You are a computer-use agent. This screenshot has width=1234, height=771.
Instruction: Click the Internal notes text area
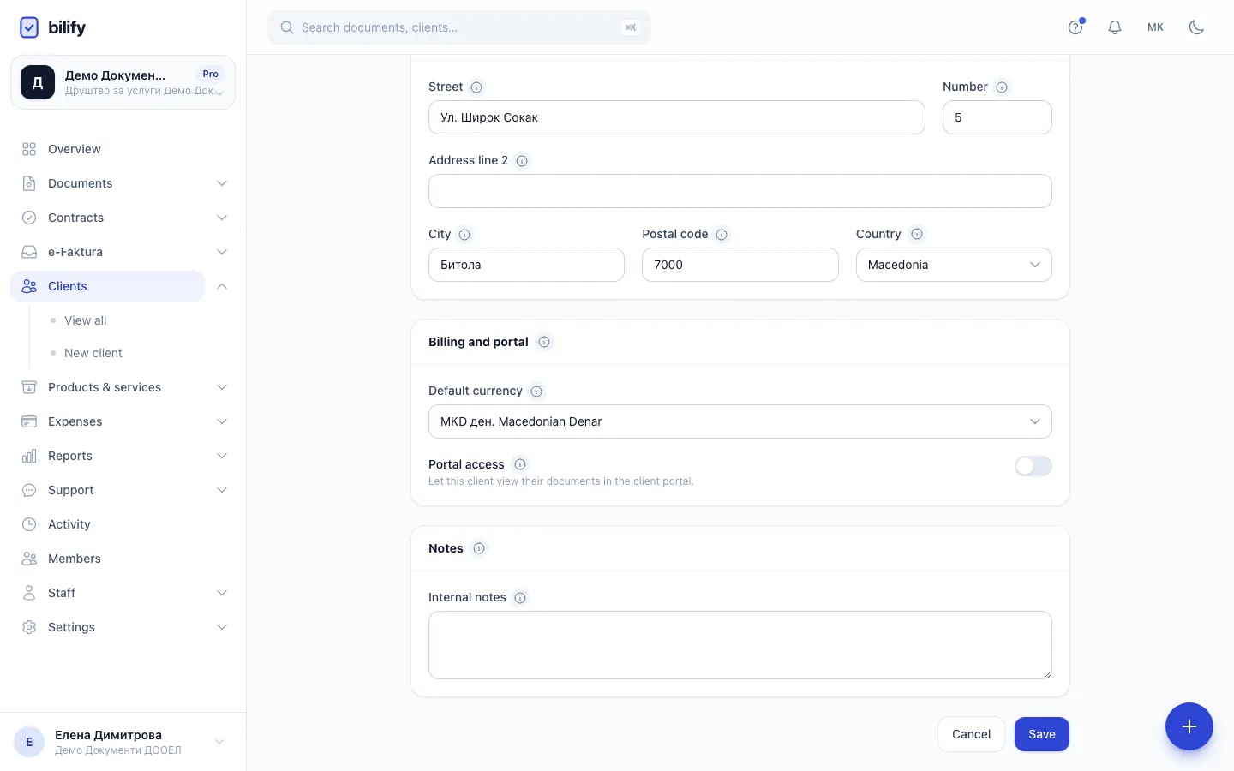[x=740, y=645]
